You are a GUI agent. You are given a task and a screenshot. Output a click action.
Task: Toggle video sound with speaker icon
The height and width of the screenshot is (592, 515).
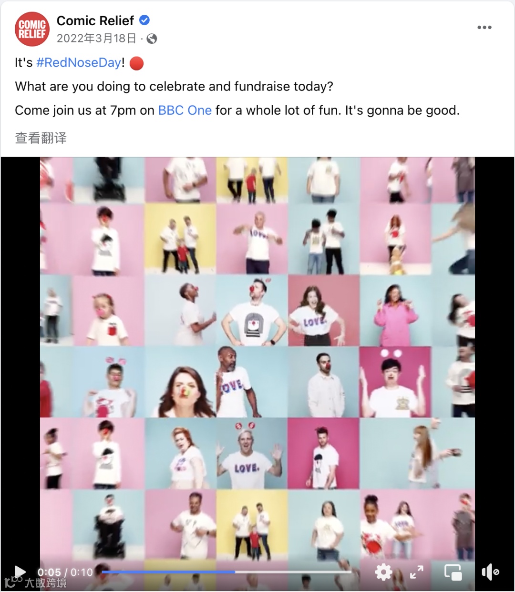pos(490,572)
